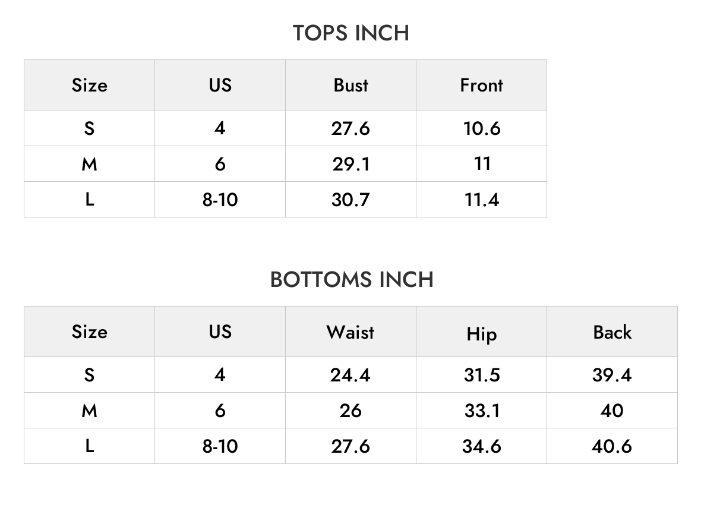Select the 40.6 back value cell
This screenshot has height=505, width=701.
pyautogui.click(x=612, y=446)
